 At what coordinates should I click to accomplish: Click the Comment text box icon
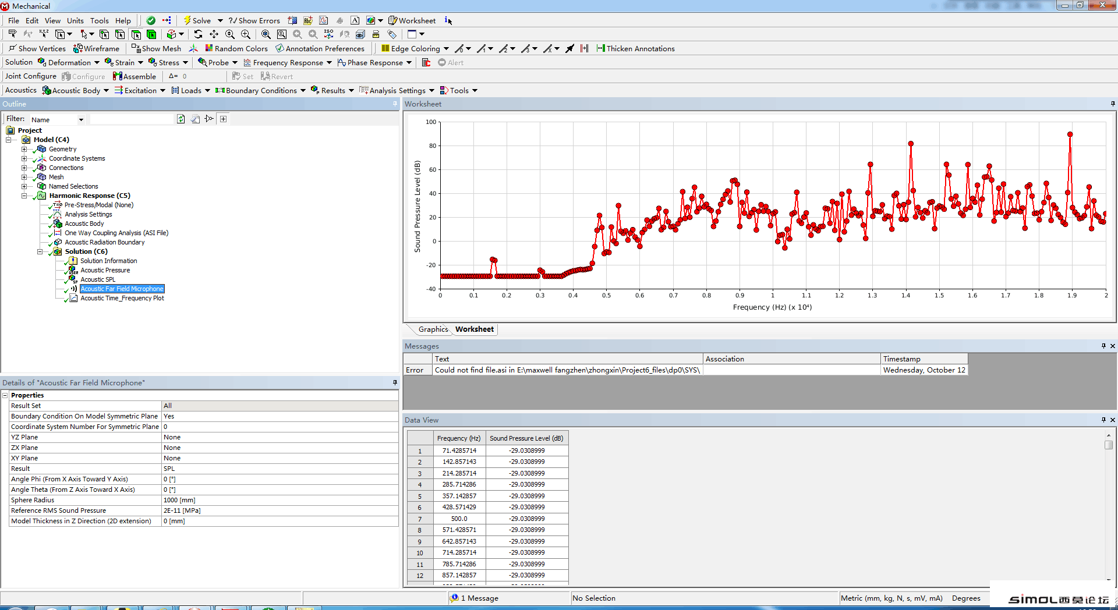point(355,20)
